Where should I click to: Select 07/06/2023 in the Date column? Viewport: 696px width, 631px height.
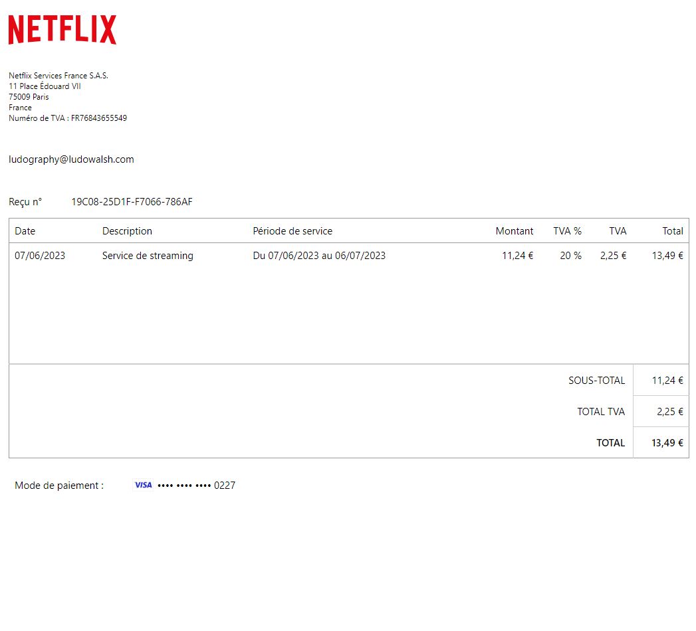pos(40,256)
